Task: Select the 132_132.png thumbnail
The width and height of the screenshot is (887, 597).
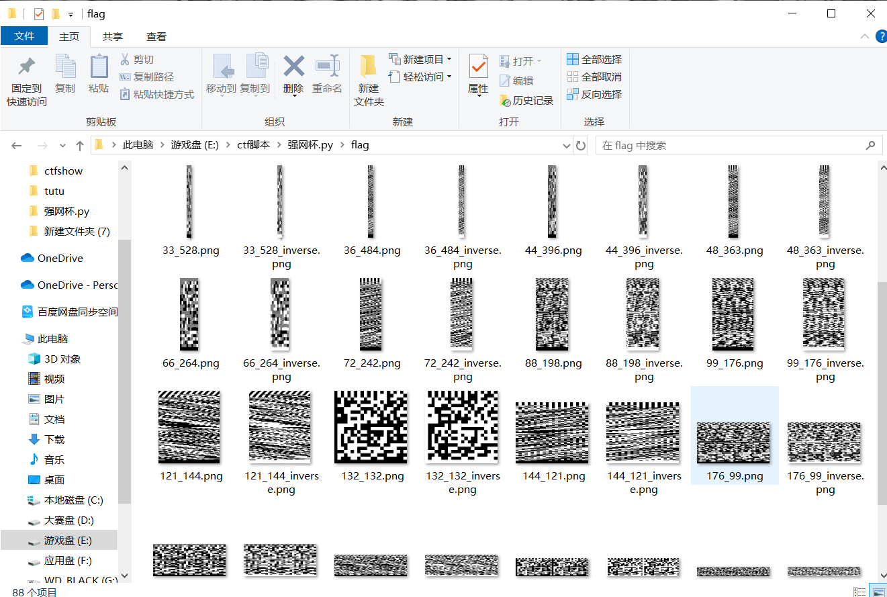Action: 371,427
